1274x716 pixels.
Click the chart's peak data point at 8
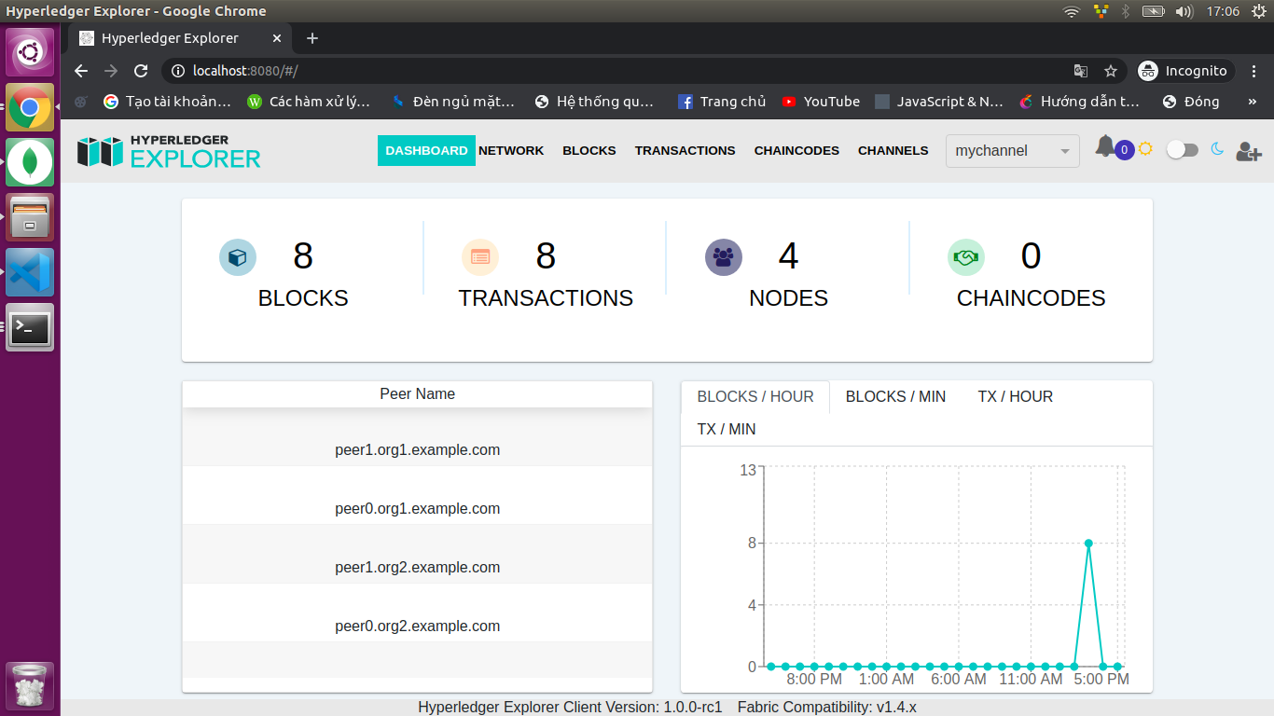(1088, 544)
